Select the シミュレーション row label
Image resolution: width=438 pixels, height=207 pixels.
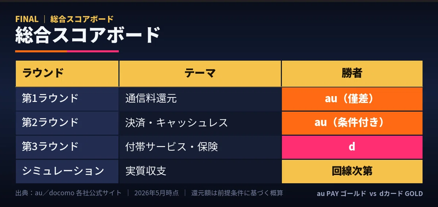tap(67, 171)
